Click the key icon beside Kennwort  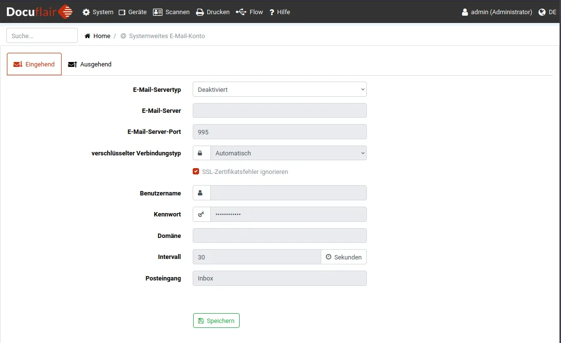pyautogui.click(x=201, y=214)
